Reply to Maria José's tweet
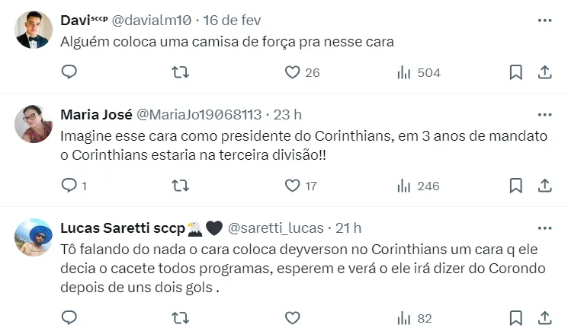Image resolution: width=568 pixels, height=331 pixels. click(69, 186)
